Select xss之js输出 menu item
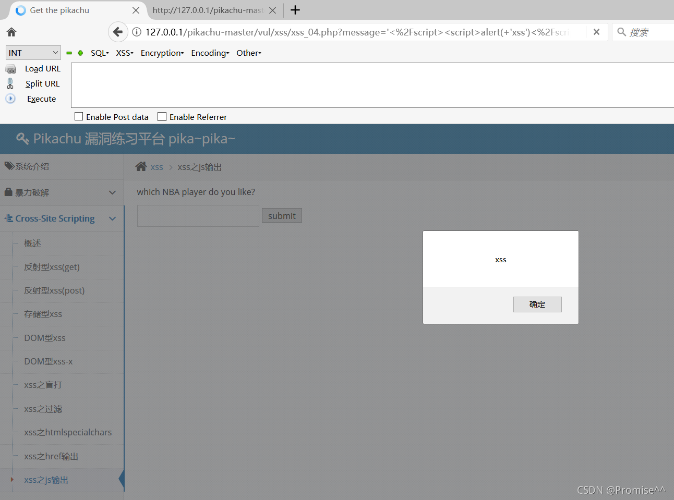The image size is (674, 500). (46, 480)
